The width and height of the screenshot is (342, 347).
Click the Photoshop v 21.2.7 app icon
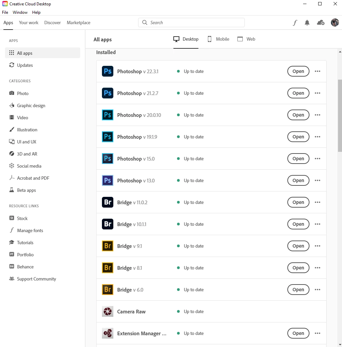tap(108, 93)
